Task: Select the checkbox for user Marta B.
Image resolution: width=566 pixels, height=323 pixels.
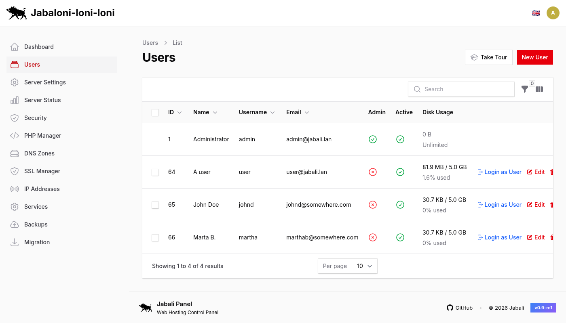Action: (155, 237)
